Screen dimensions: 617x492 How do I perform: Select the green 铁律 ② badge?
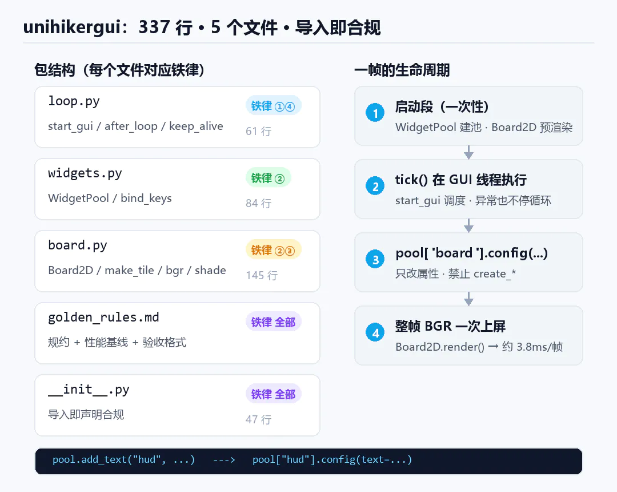tap(269, 178)
